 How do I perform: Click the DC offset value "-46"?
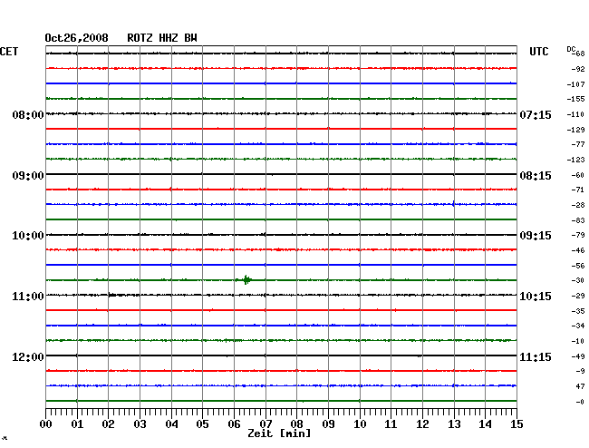[x=578, y=250]
